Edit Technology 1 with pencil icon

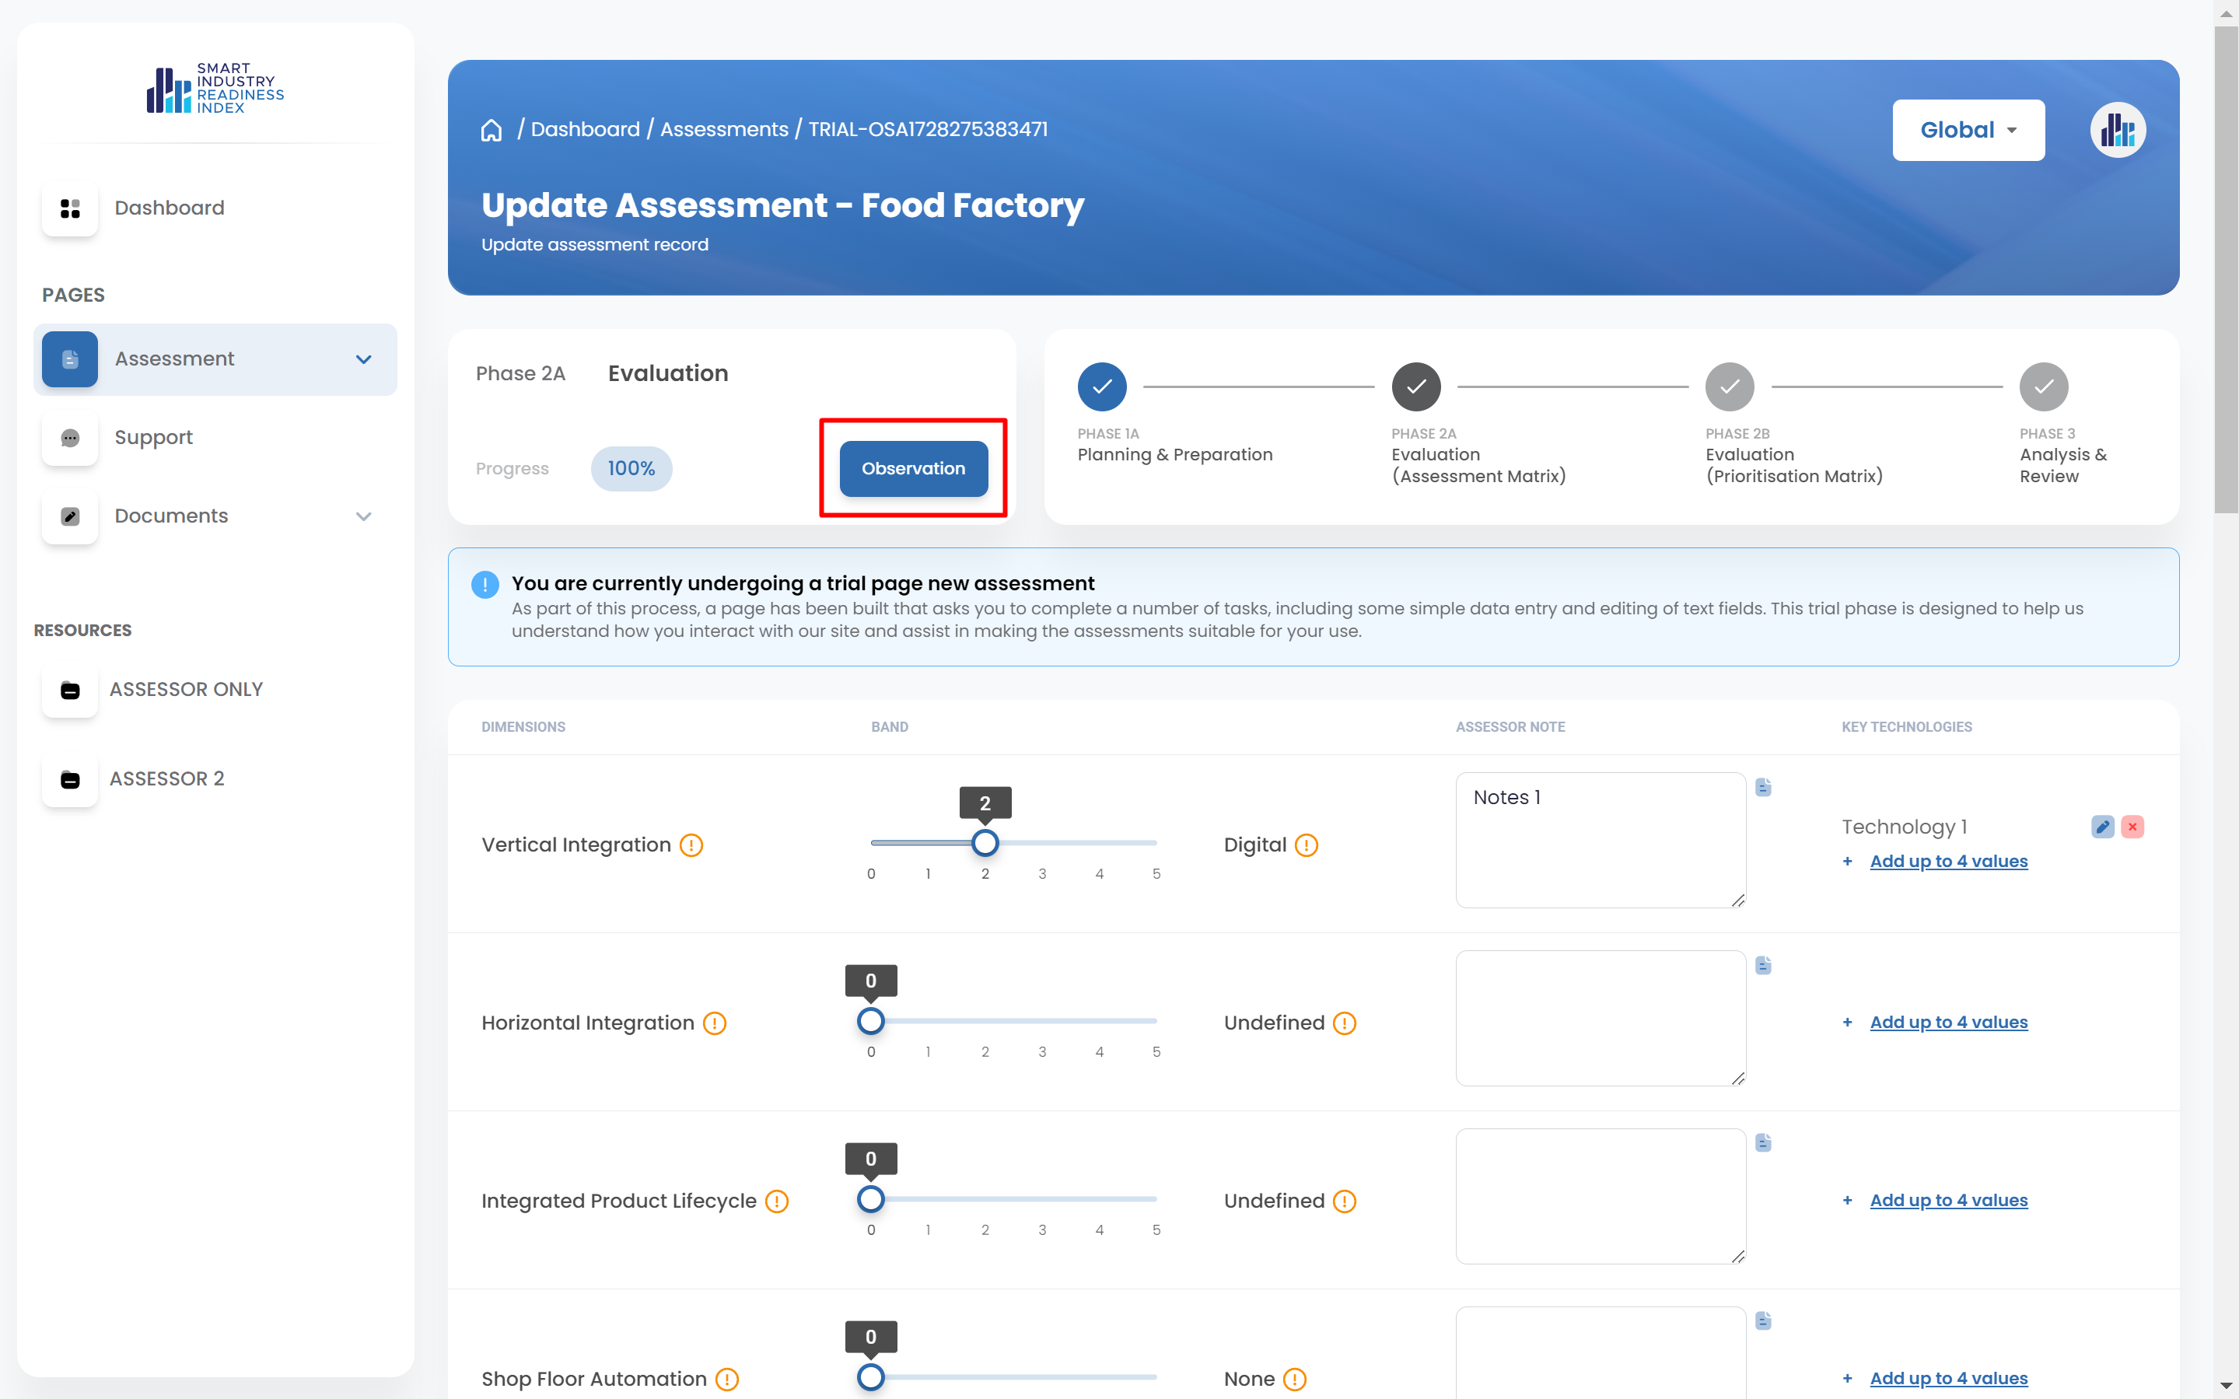tap(2102, 827)
